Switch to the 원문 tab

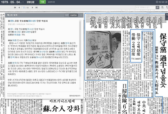tap(67, 15)
